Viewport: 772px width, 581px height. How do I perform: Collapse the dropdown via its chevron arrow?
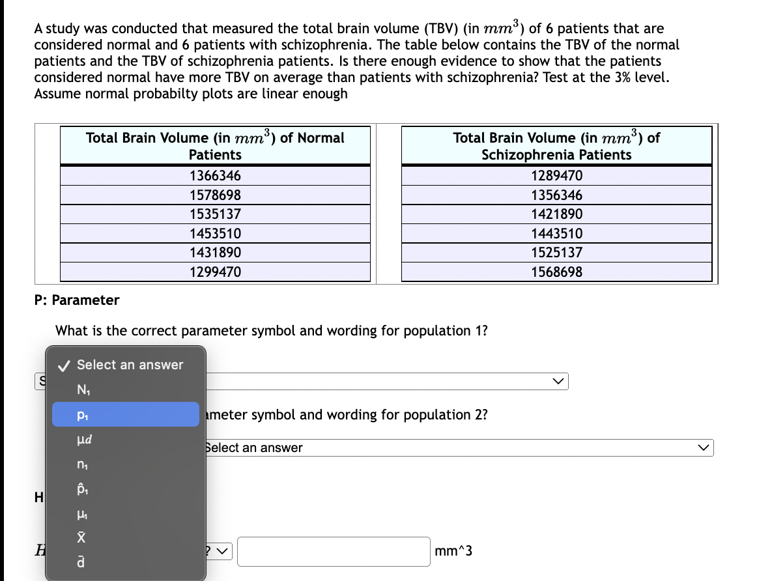[560, 381]
